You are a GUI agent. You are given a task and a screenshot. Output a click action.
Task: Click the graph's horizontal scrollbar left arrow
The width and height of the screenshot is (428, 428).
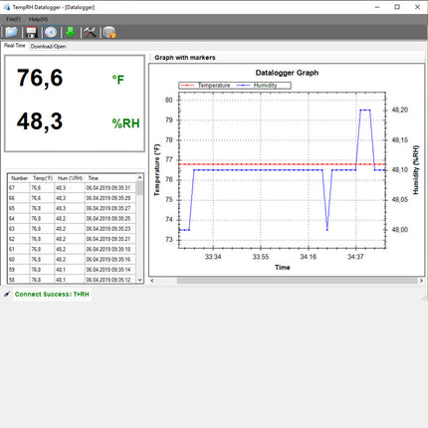(152, 281)
